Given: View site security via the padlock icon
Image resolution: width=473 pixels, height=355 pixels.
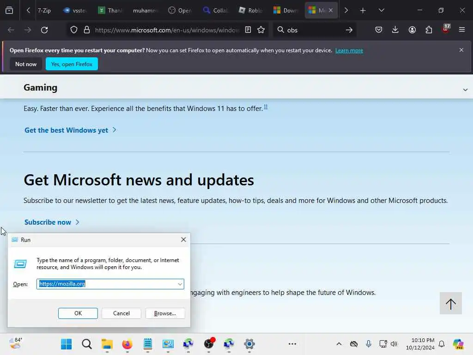Looking at the screenshot, I should pos(87,30).
